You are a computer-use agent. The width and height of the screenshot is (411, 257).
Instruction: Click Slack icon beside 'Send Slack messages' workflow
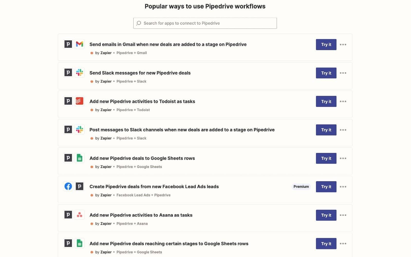(79, 73)
